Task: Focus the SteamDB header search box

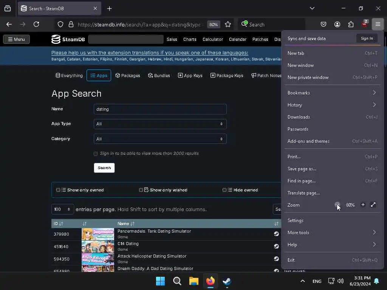Action: [x=125, y=39]
